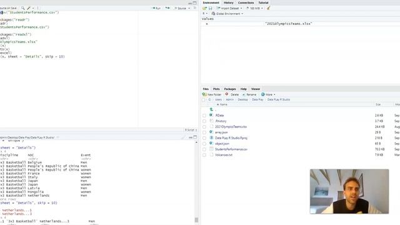Re-run the previous code region

coord(167,8)
